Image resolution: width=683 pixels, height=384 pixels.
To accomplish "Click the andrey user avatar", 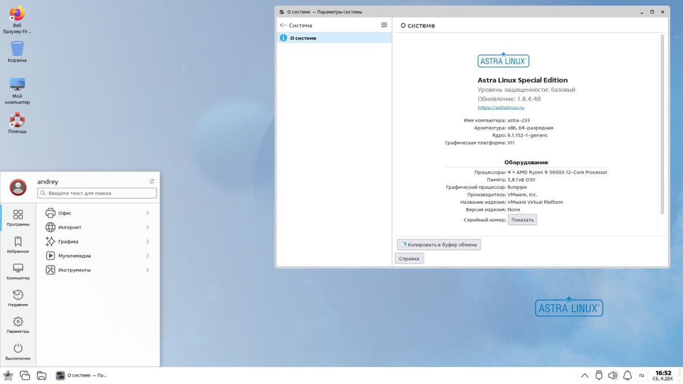I will click(18, 187).
